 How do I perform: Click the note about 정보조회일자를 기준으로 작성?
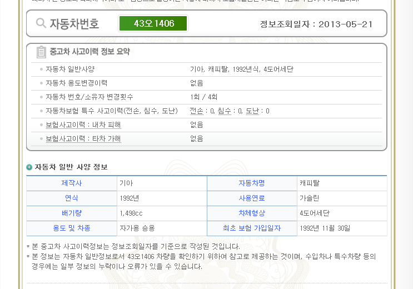point(133,247)
